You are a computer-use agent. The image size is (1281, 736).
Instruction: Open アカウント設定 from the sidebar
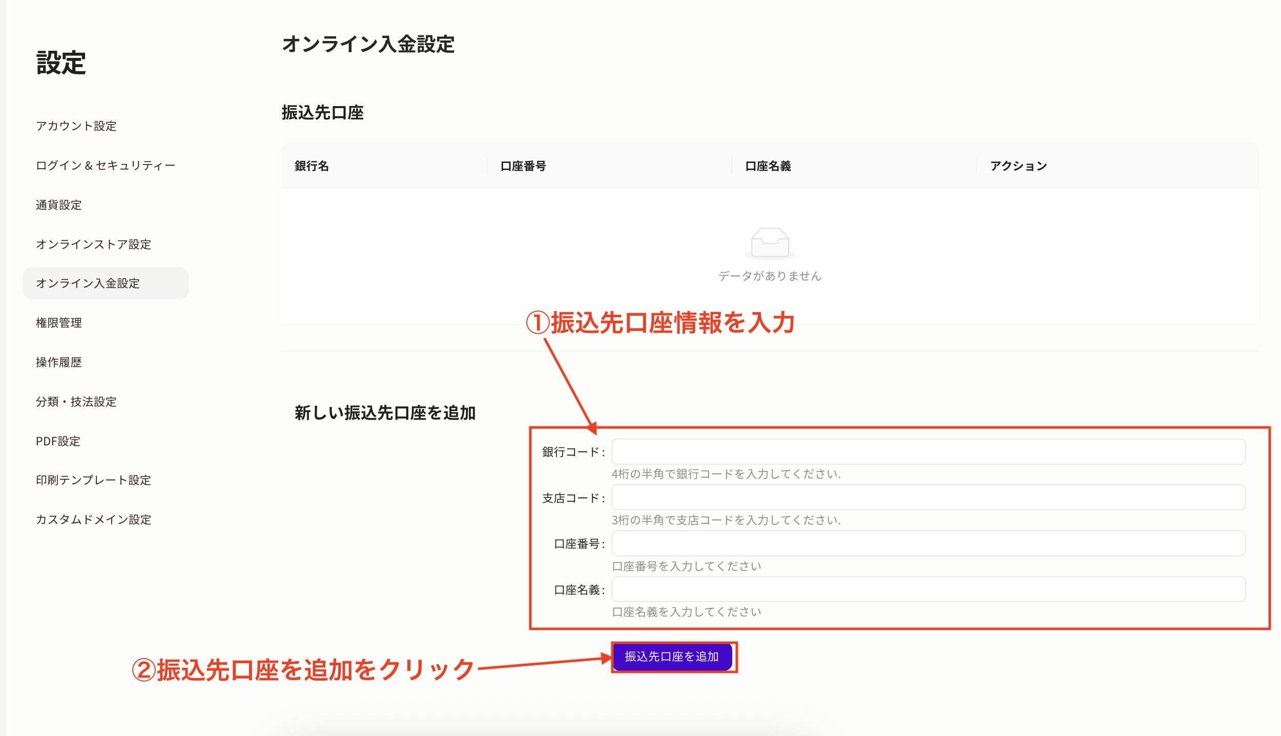click(76, 126)
